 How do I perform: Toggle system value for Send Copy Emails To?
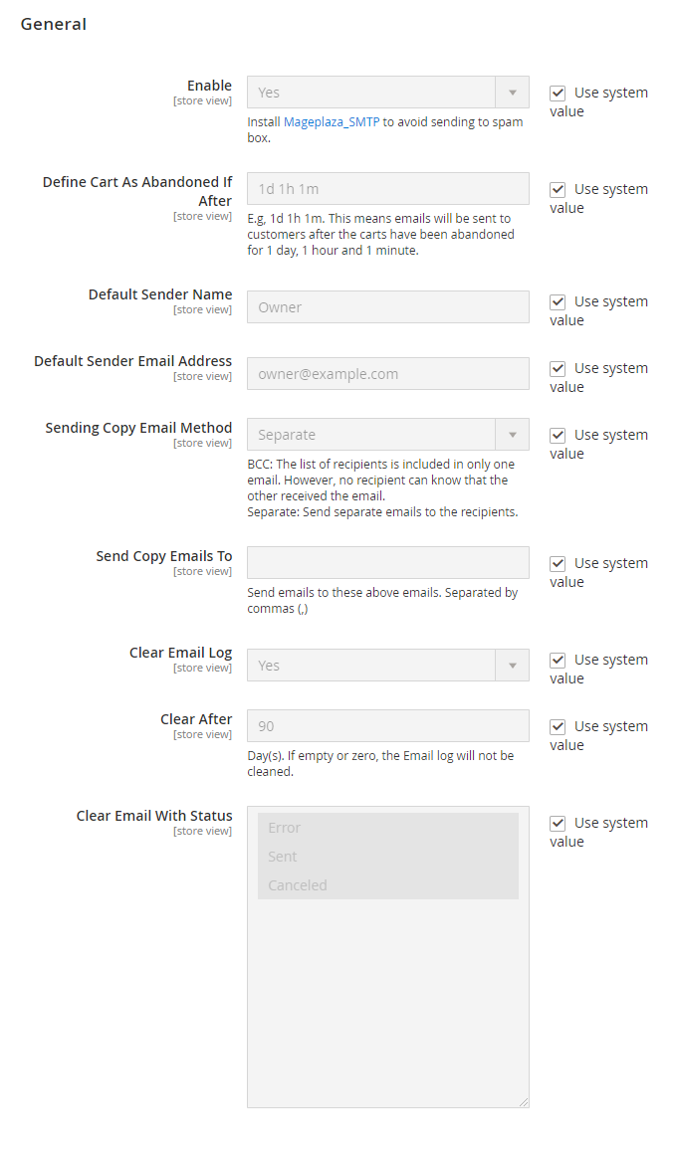pyautogui.click(x=558, y=563)
